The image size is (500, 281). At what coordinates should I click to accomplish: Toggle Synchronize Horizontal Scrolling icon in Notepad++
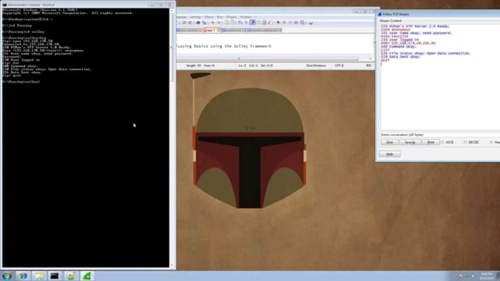click(x=232, y=23)
